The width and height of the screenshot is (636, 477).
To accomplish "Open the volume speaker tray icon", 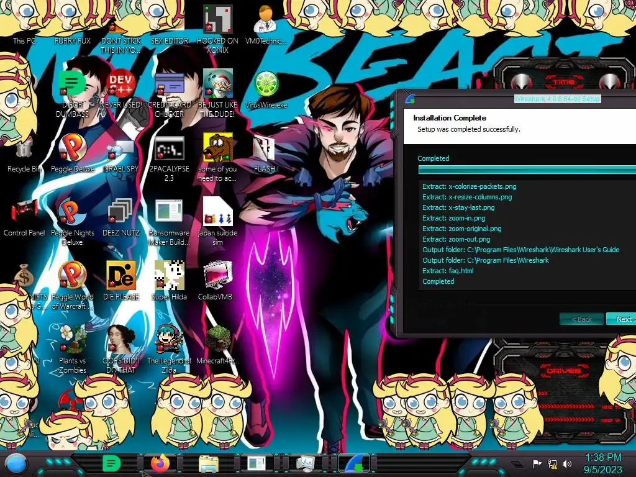I will pyautogui.click(x=567, y=463).
